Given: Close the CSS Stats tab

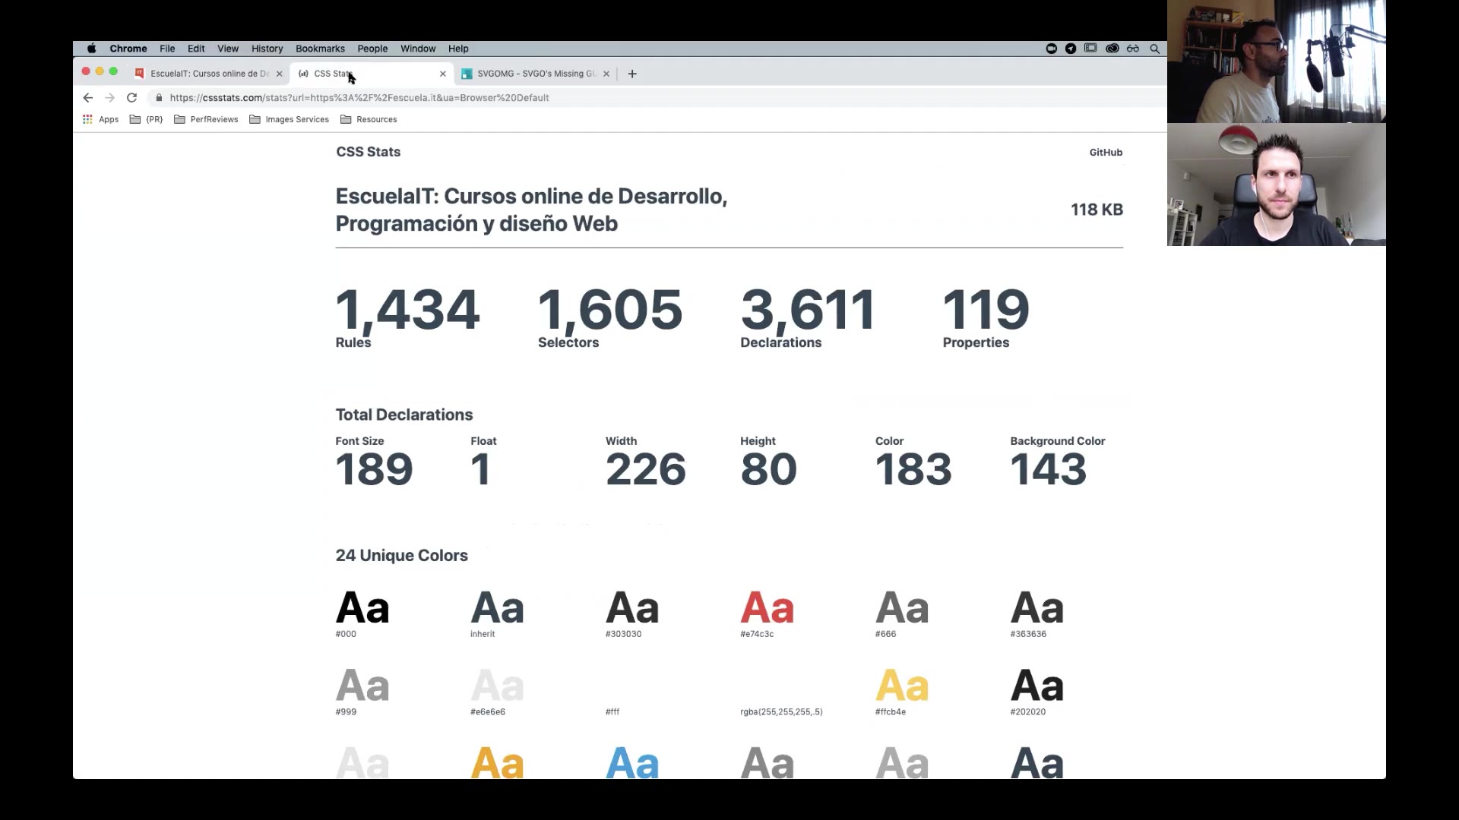Looking at the screenshot, I should [x=443, y=74].
